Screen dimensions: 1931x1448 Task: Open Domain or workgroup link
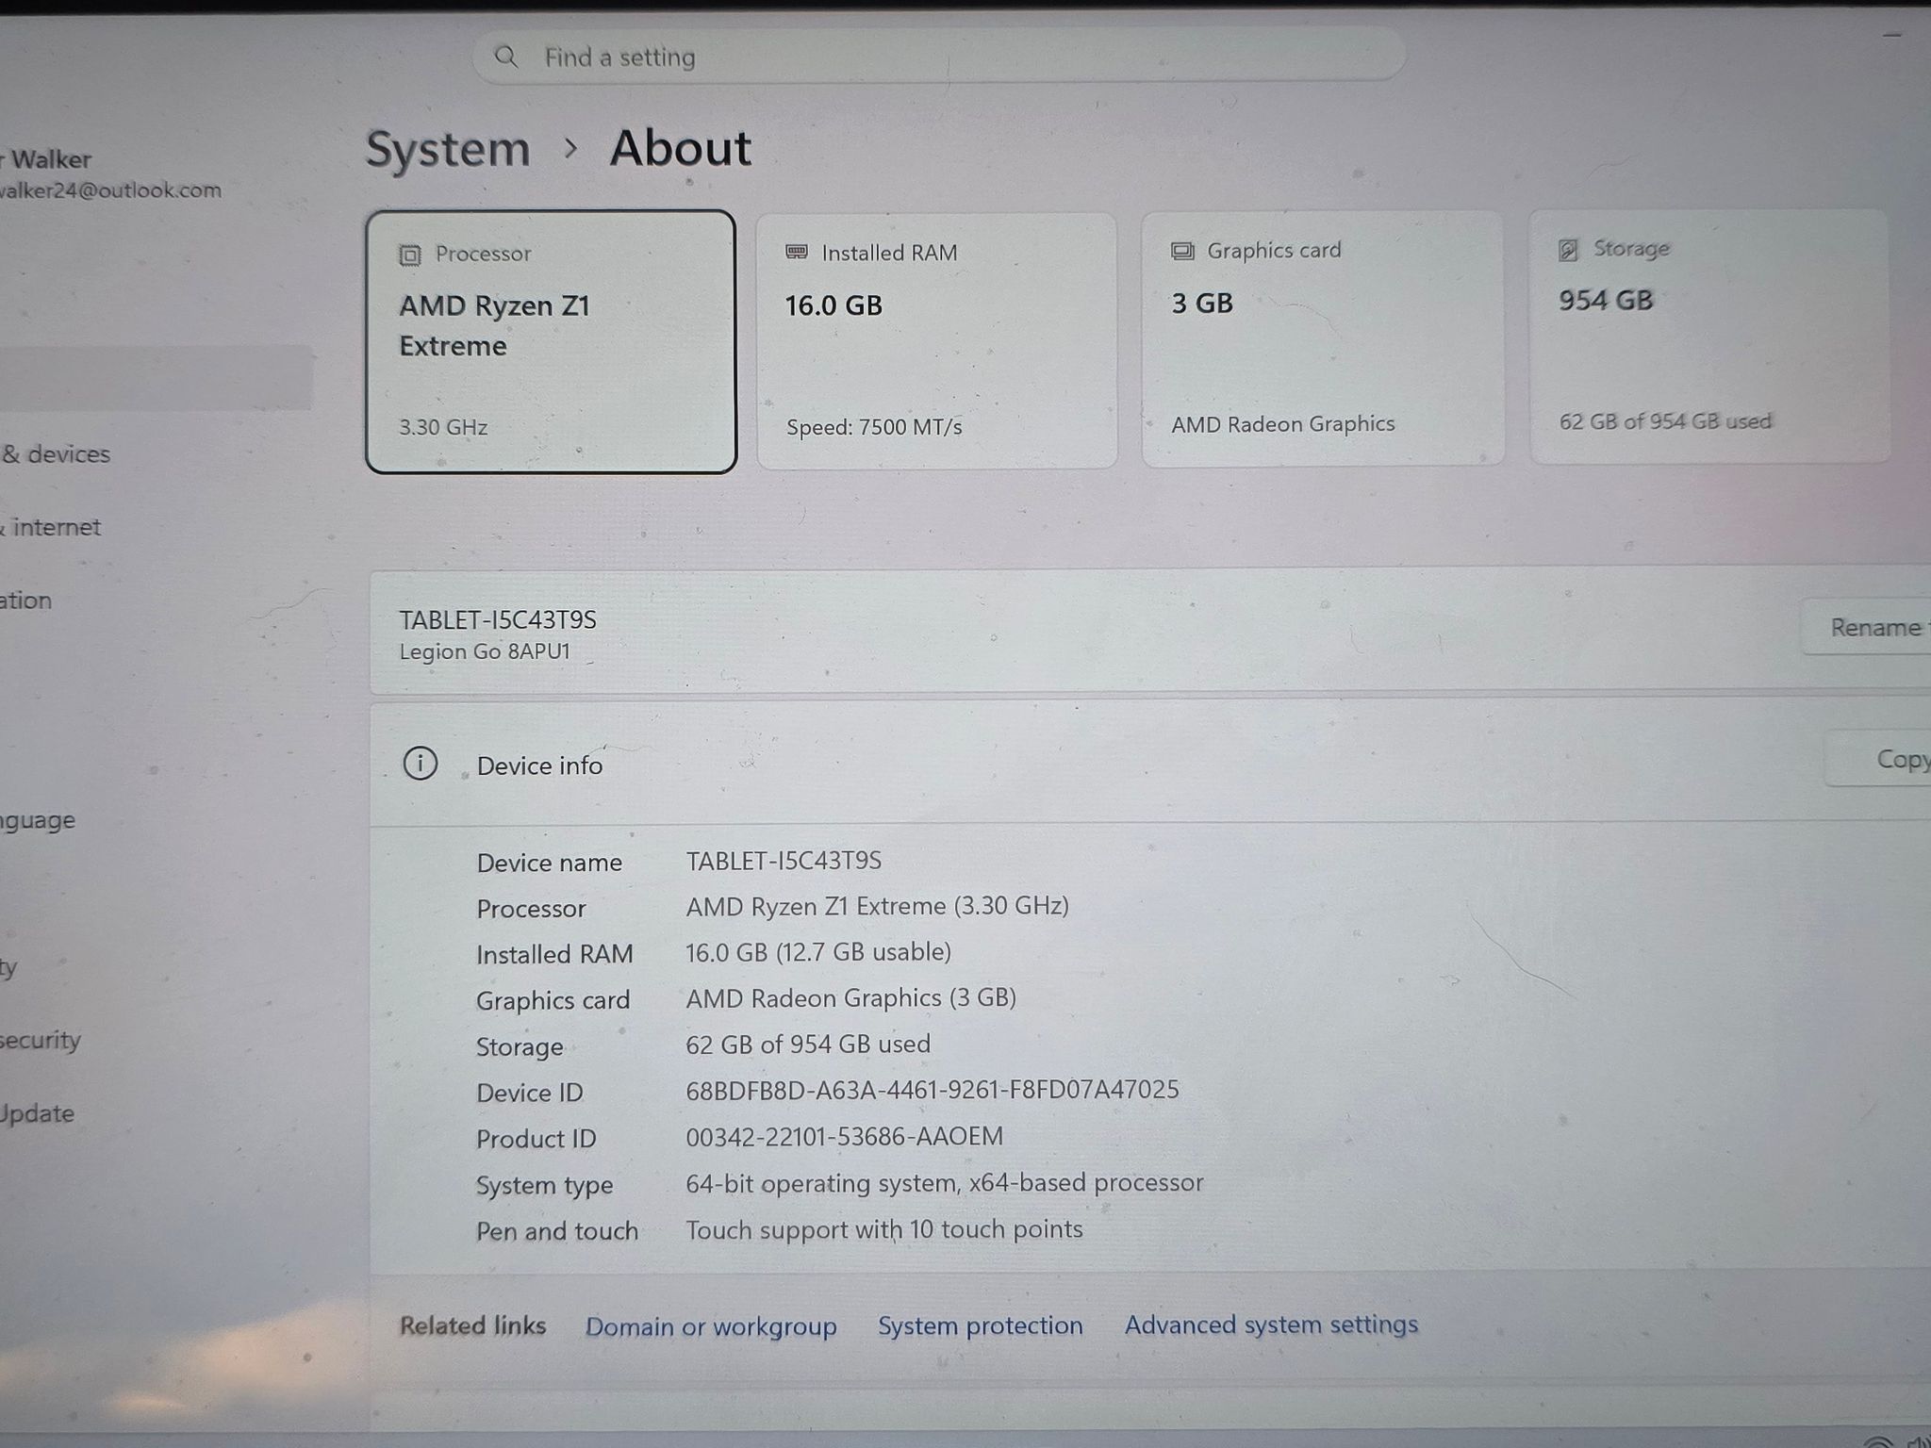pyautogui.click(x=711, y=1326)
